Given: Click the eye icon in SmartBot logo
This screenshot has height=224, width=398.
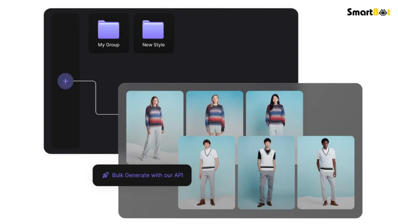Looking at the screenshot, I should (384, 12).
